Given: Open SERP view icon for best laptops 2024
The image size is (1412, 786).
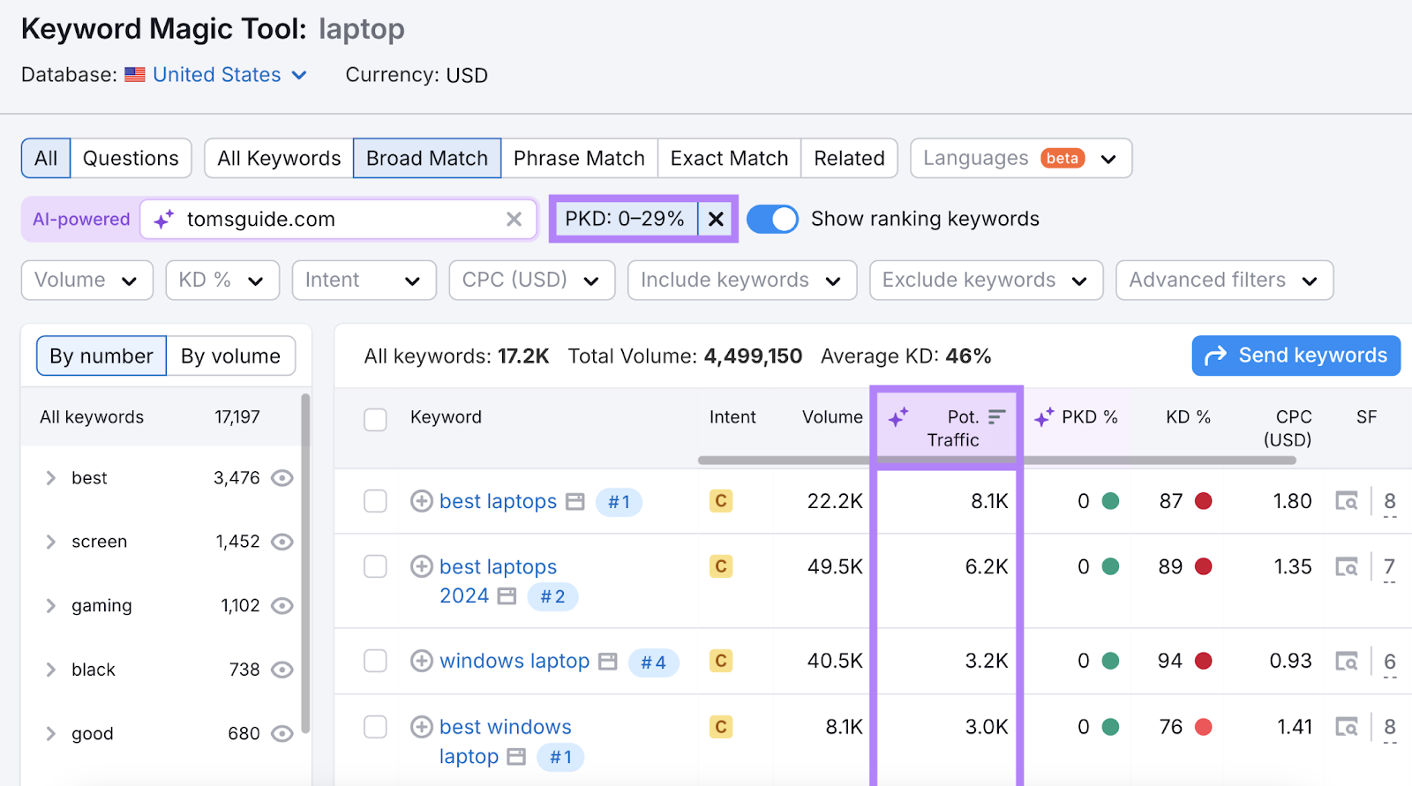Looking at the screenshot, I should [x=1346, y=566].
